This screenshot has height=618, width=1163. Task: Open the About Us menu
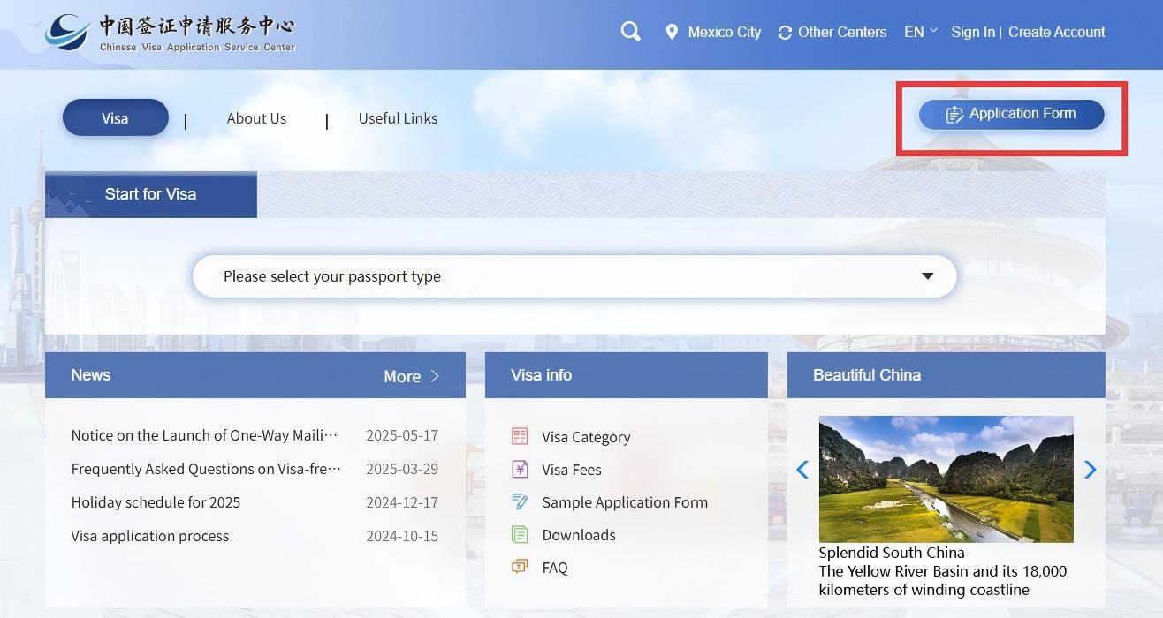[256, 118]
